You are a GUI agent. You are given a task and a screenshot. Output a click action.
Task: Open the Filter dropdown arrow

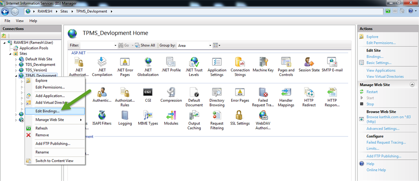[115, 45]
